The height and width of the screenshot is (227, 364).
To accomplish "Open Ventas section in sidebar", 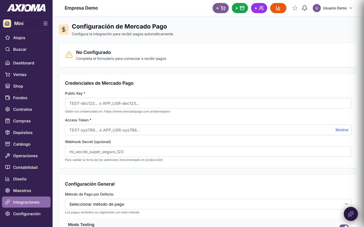I will pyautogui.click(x=26, y=74).
